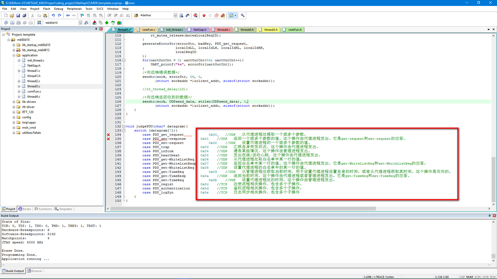
Task: Click the editor vertical scrollbar thumb
Action: [x=494, y=179]
